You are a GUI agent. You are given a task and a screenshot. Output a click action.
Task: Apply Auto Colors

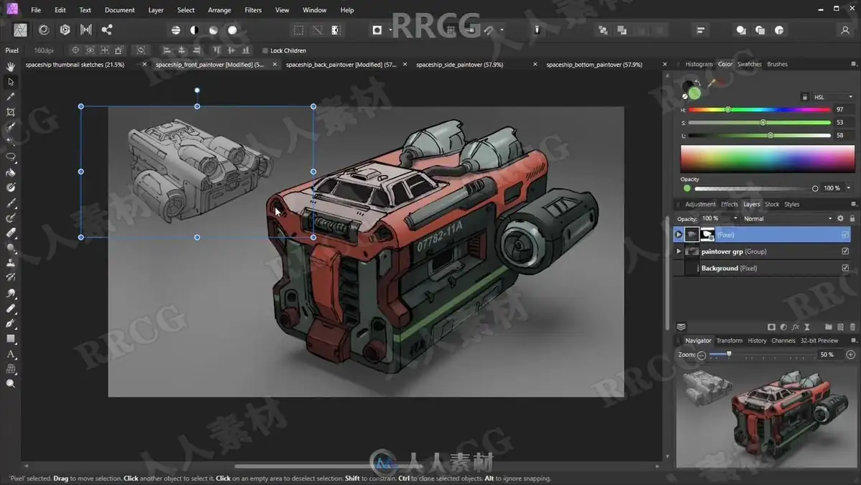213,30
